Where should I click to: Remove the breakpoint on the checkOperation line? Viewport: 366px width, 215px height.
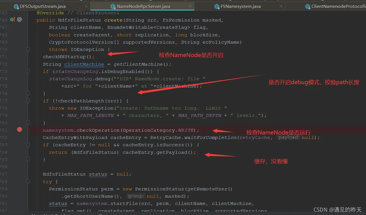[x=19, y=129]
